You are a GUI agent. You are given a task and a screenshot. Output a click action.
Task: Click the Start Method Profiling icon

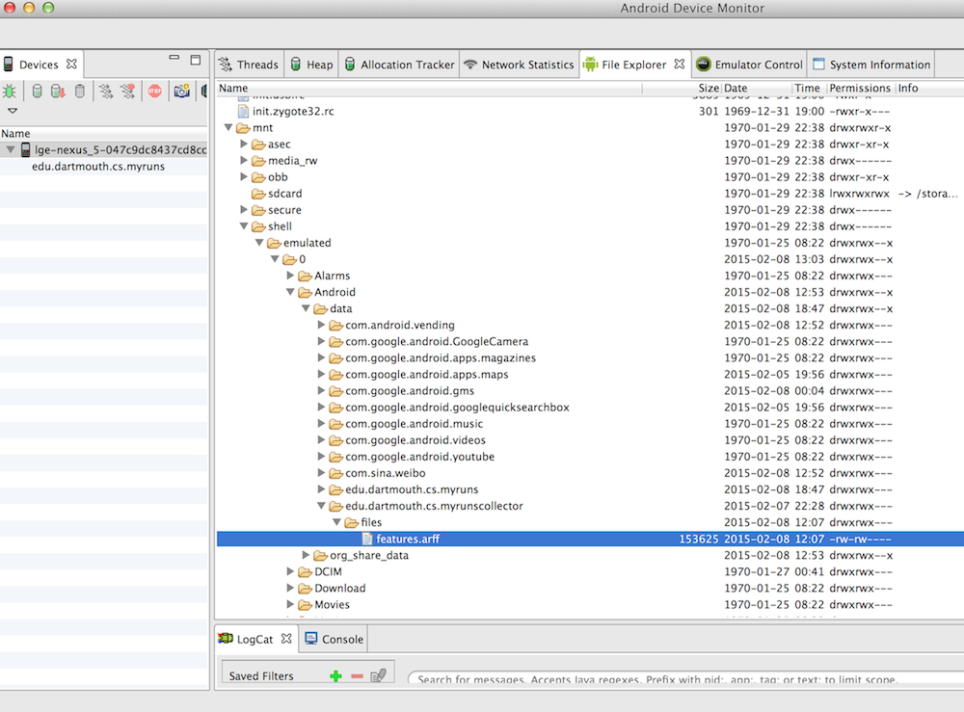pos(128,92)
